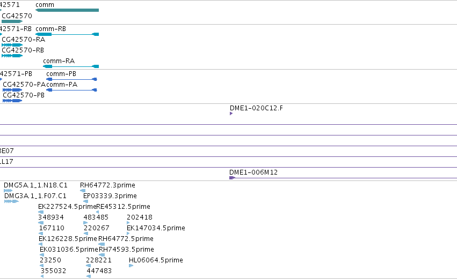This screenshot has width=457, height=279.
Task: Click the RH64772.3prime label text
Action: point(107,185)
